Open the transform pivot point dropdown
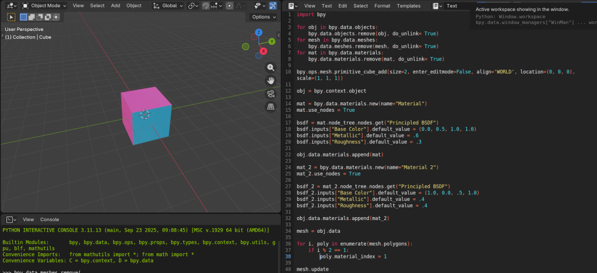Screen dimensions: 597x273 [x=194, y=6]
